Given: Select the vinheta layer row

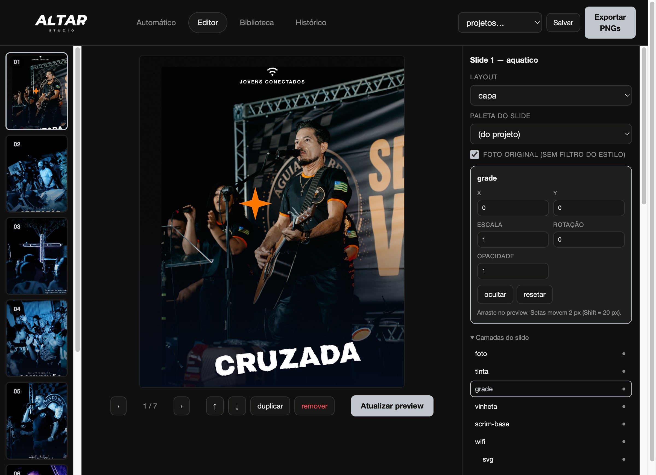Looking at the screenshot, I should pyautogui.click(x=551, y=406).
